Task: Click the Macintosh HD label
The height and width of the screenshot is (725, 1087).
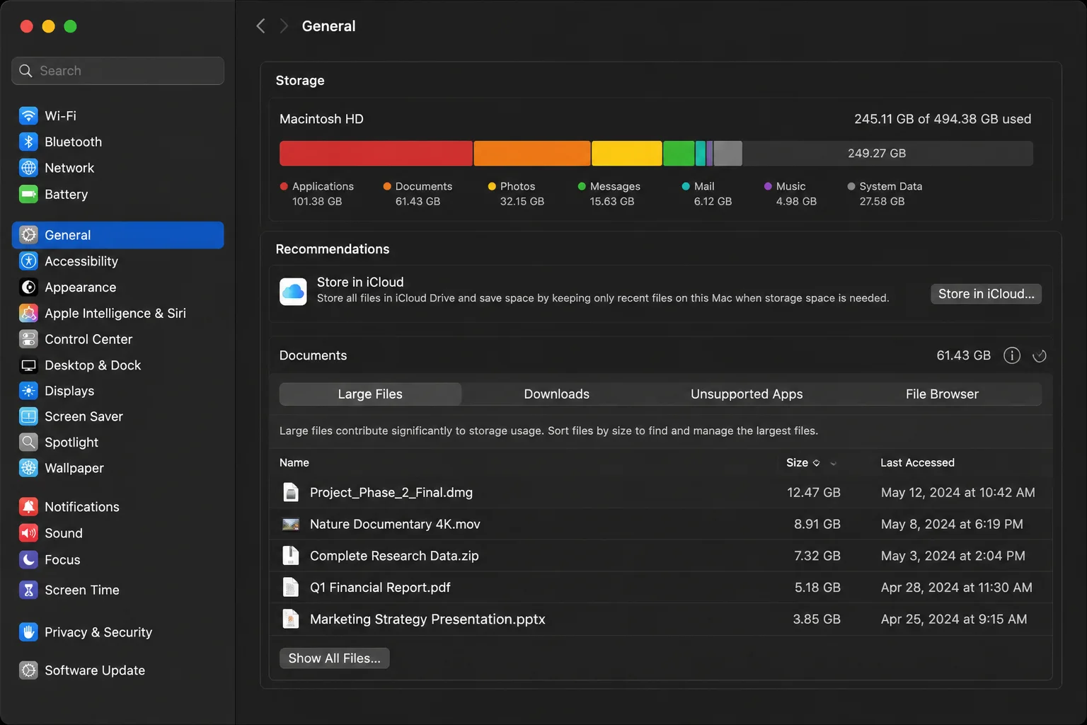Action: [321, 119]
